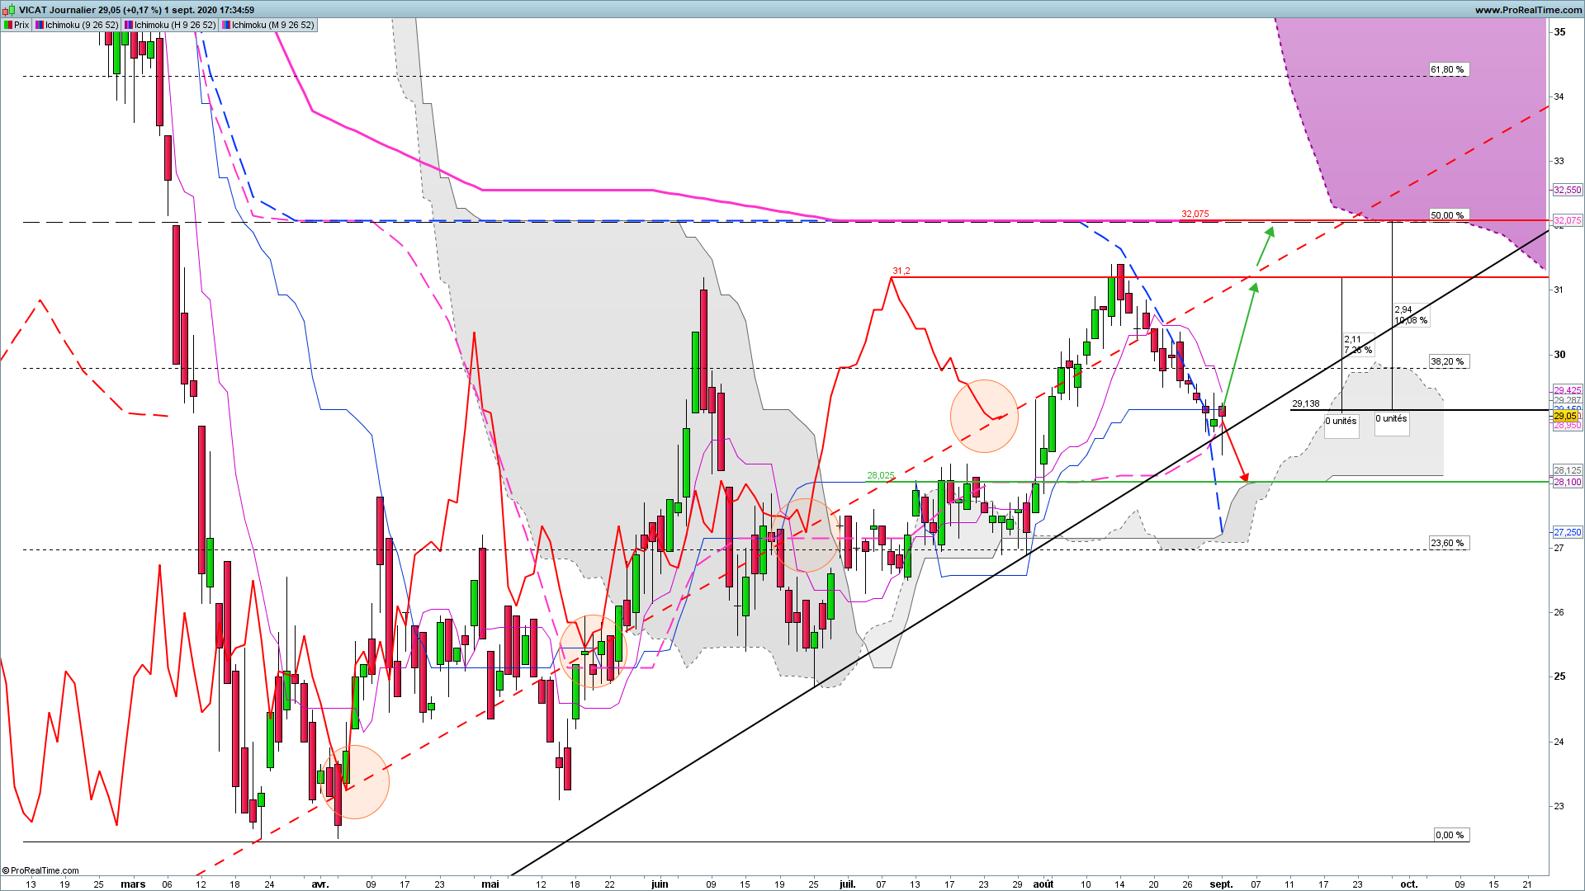Open the Ichimoku (9 26 52) indicator settings
Viewport: 1585px width, 891px height.
(x=82, y=25)
